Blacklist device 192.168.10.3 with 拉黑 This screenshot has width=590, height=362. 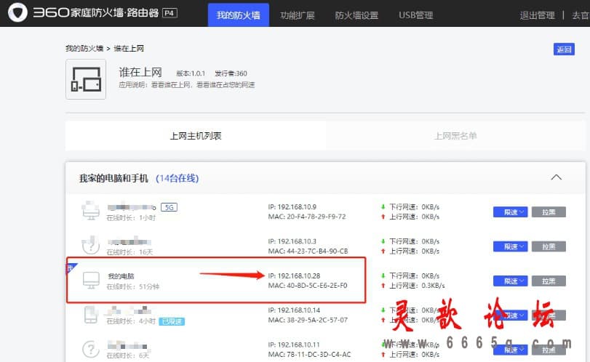pyautogui.click(x=549, y=246)
